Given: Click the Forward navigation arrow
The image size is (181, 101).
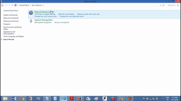Looking at the screenshot, I should tap(6, 5).
